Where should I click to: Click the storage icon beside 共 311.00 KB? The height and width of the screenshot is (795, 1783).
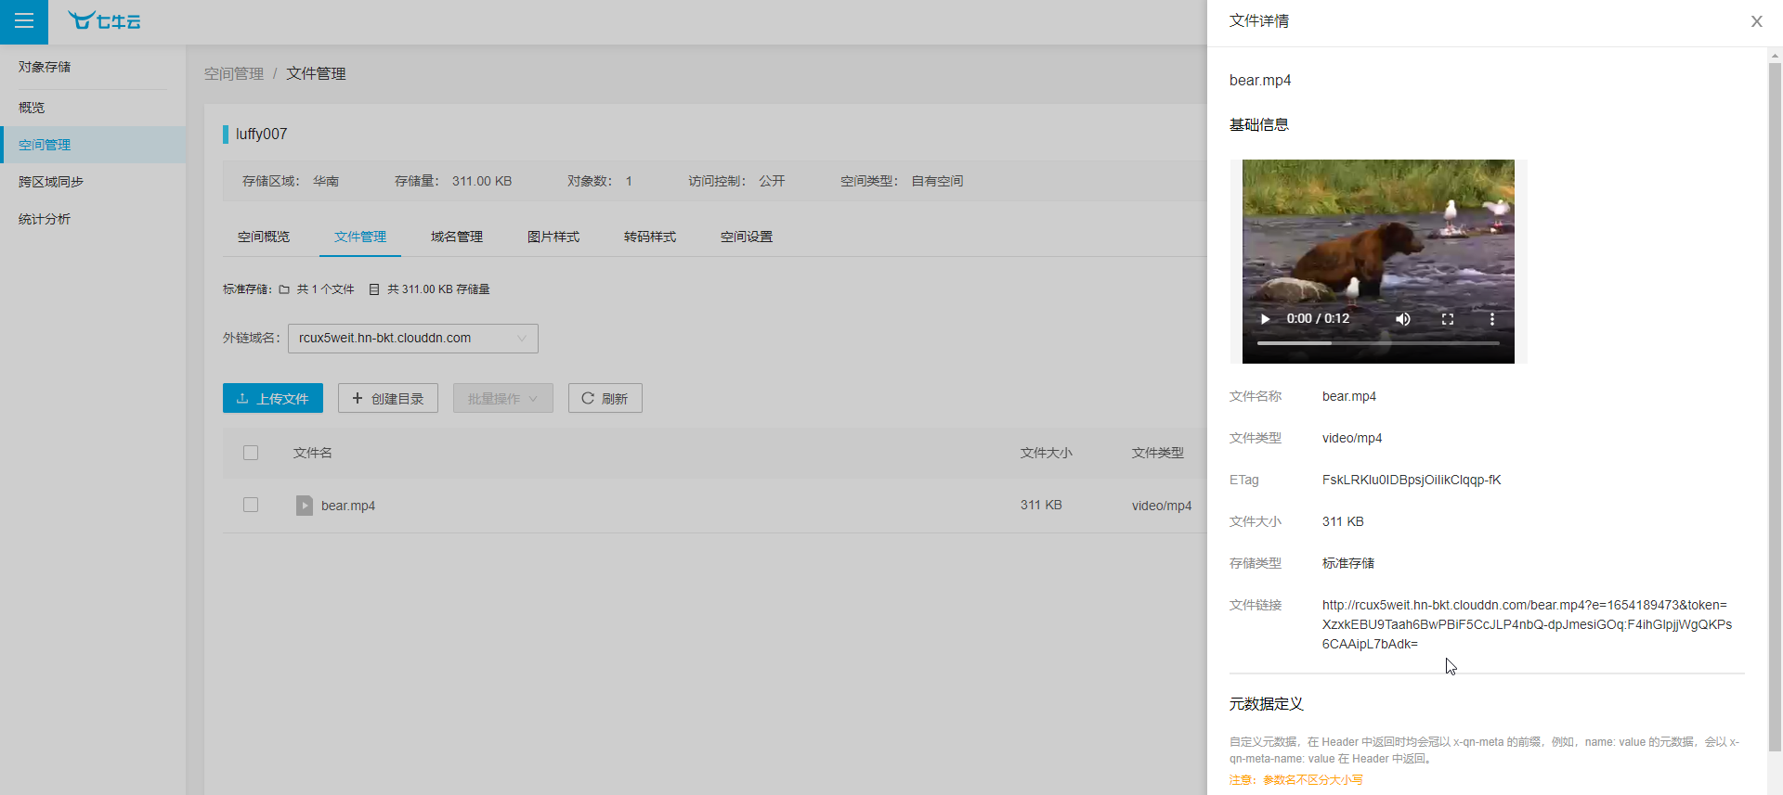tap(374, 289)
